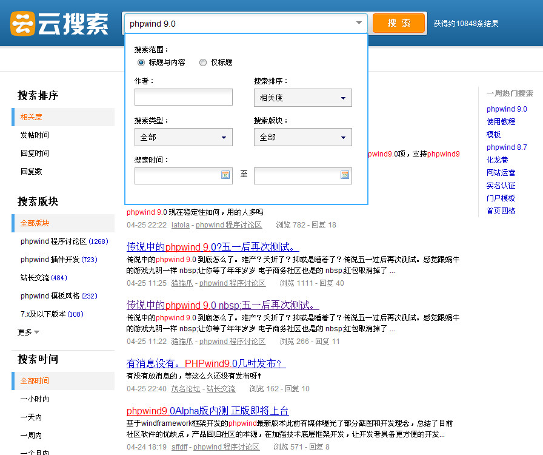
Task: Open author sffdff profile link
Action: point(179,447)
